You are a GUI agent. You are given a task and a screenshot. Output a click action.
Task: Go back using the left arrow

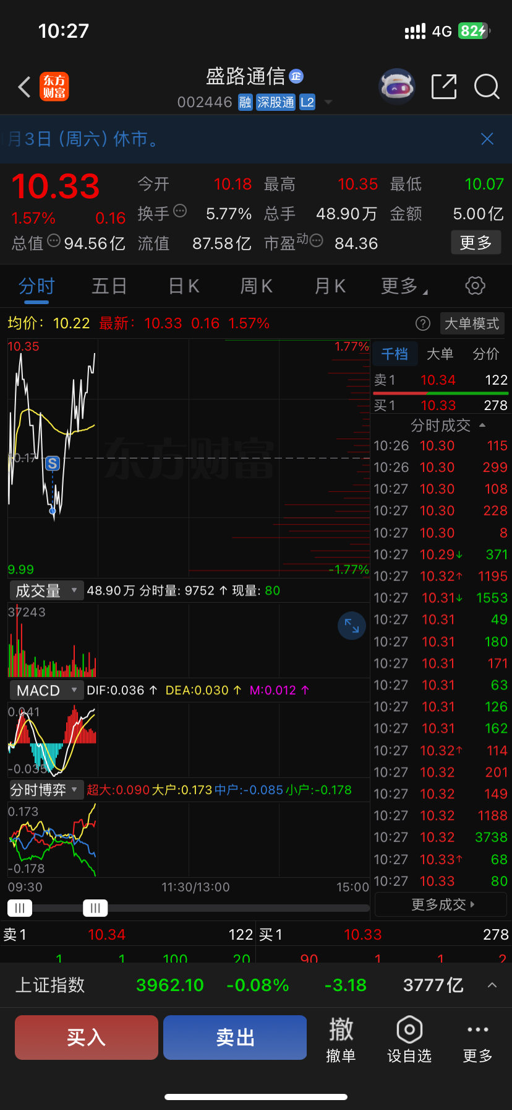[25, 87]
